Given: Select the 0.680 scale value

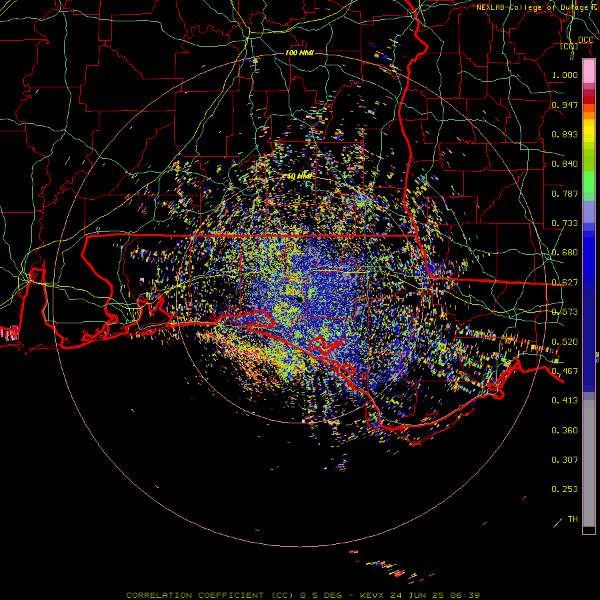Looking at the screenshot, I should click(x=565, y=253).
